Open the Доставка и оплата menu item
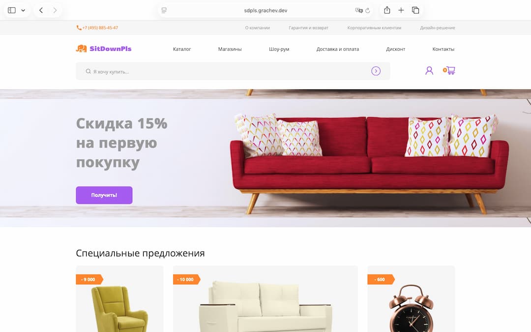 338,49
